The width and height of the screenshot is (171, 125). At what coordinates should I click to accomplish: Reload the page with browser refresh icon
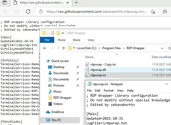click(x=28, y=11)
